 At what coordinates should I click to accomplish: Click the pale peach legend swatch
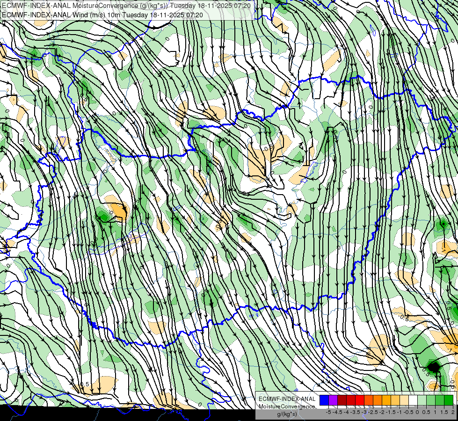tap(404, 400)
